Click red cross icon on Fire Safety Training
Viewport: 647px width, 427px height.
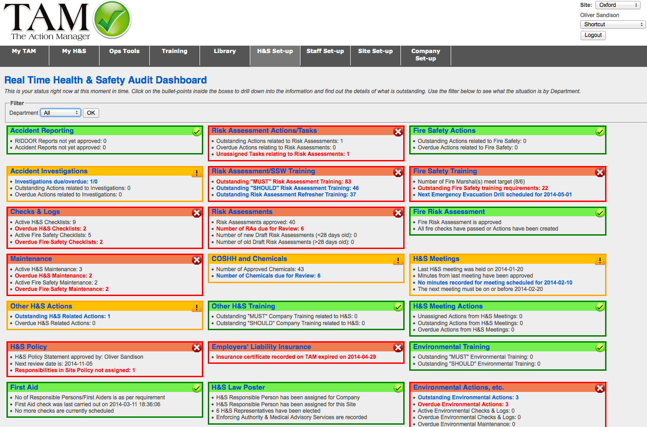pos(600,172)
